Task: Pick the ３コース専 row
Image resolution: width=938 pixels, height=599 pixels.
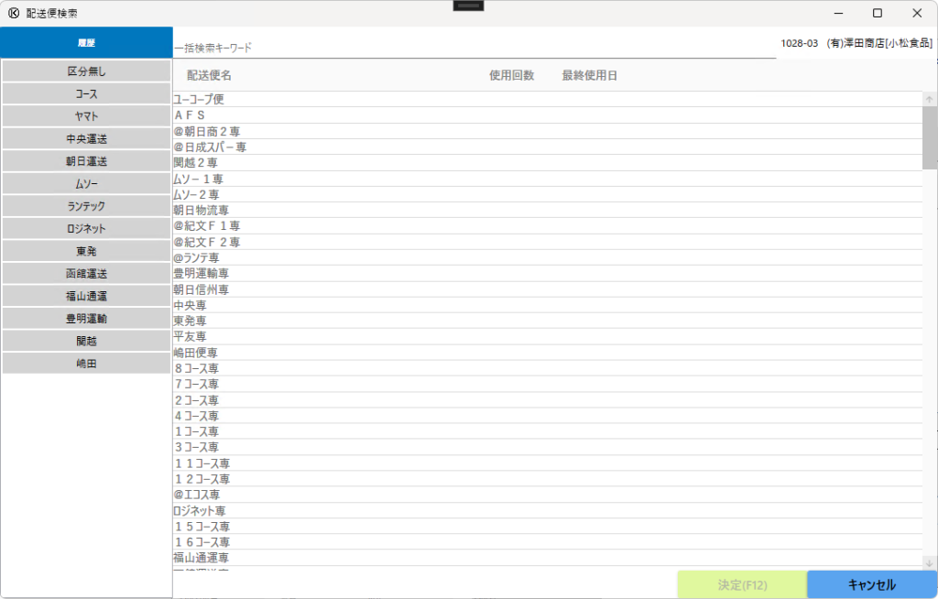Action: coord(548,447)
